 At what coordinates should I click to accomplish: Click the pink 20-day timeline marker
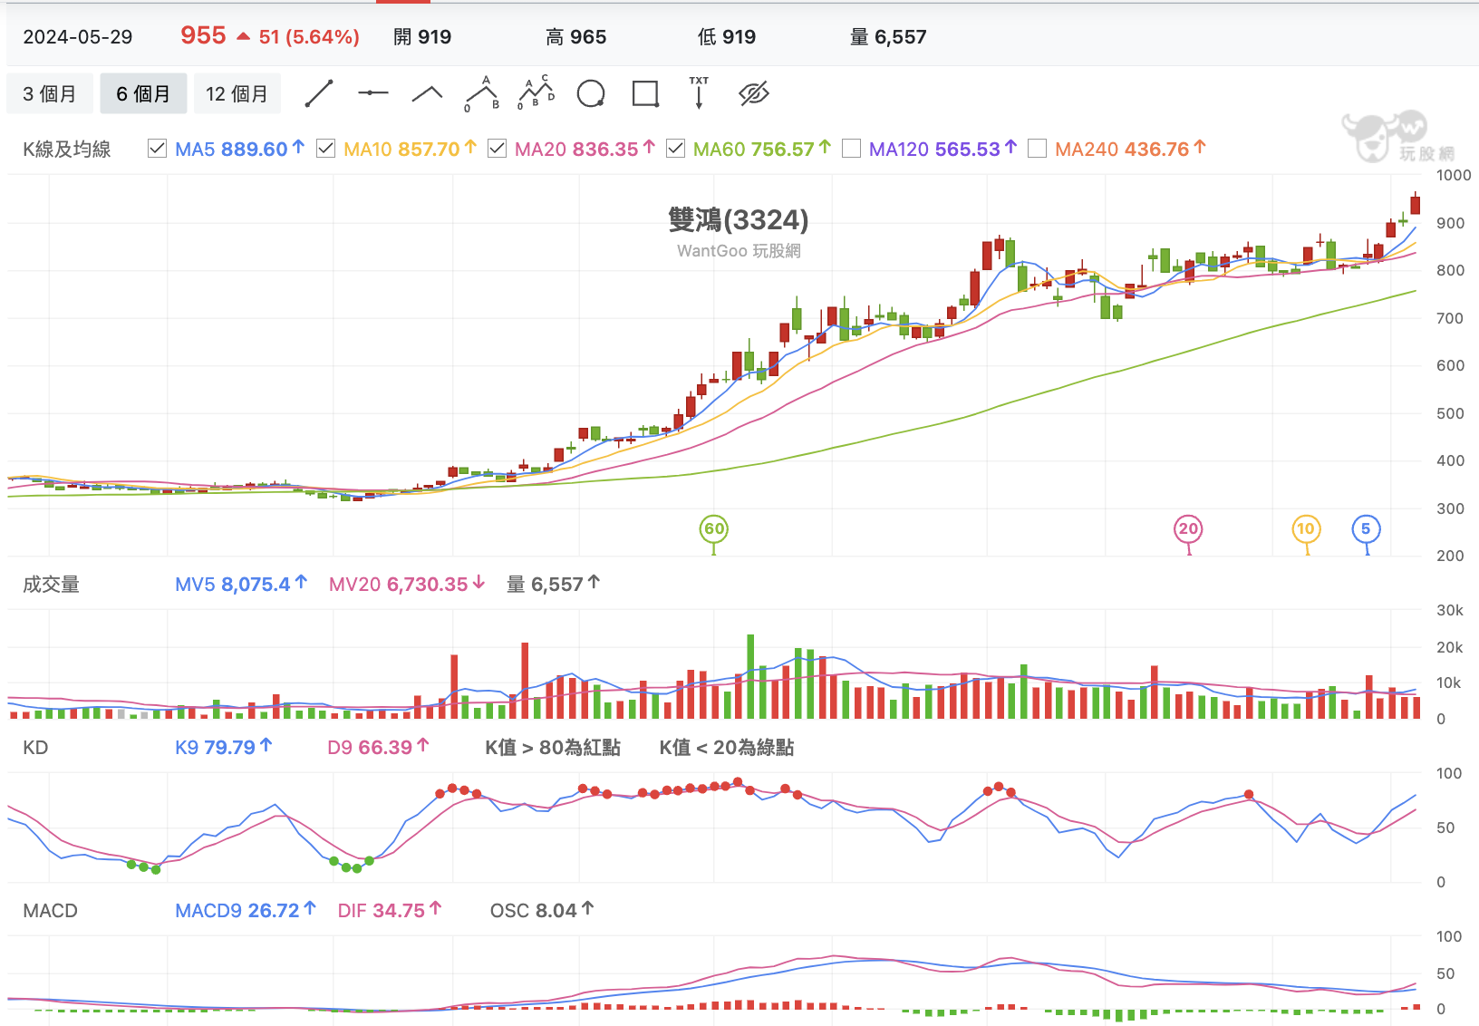(1188, 529)
